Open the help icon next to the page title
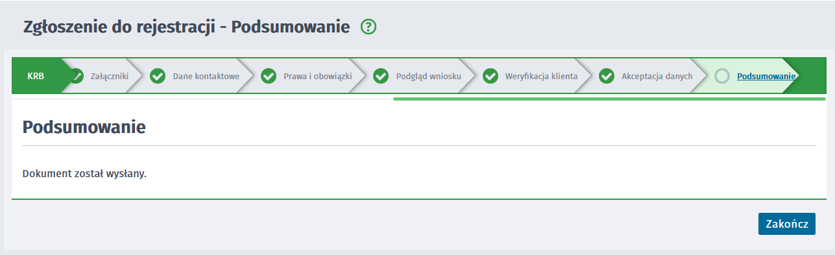This screenshot has height=255, width=835. click(x=369, y=27)
